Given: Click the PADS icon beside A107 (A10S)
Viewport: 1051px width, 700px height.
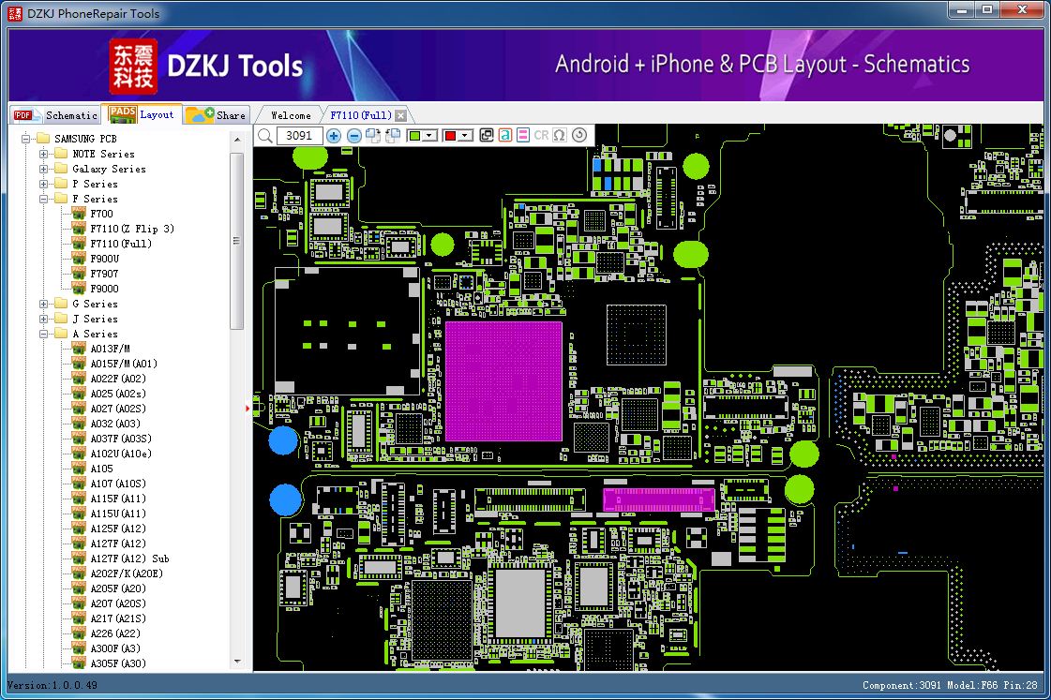Looking at the screenshot, I should pos(79,483).
